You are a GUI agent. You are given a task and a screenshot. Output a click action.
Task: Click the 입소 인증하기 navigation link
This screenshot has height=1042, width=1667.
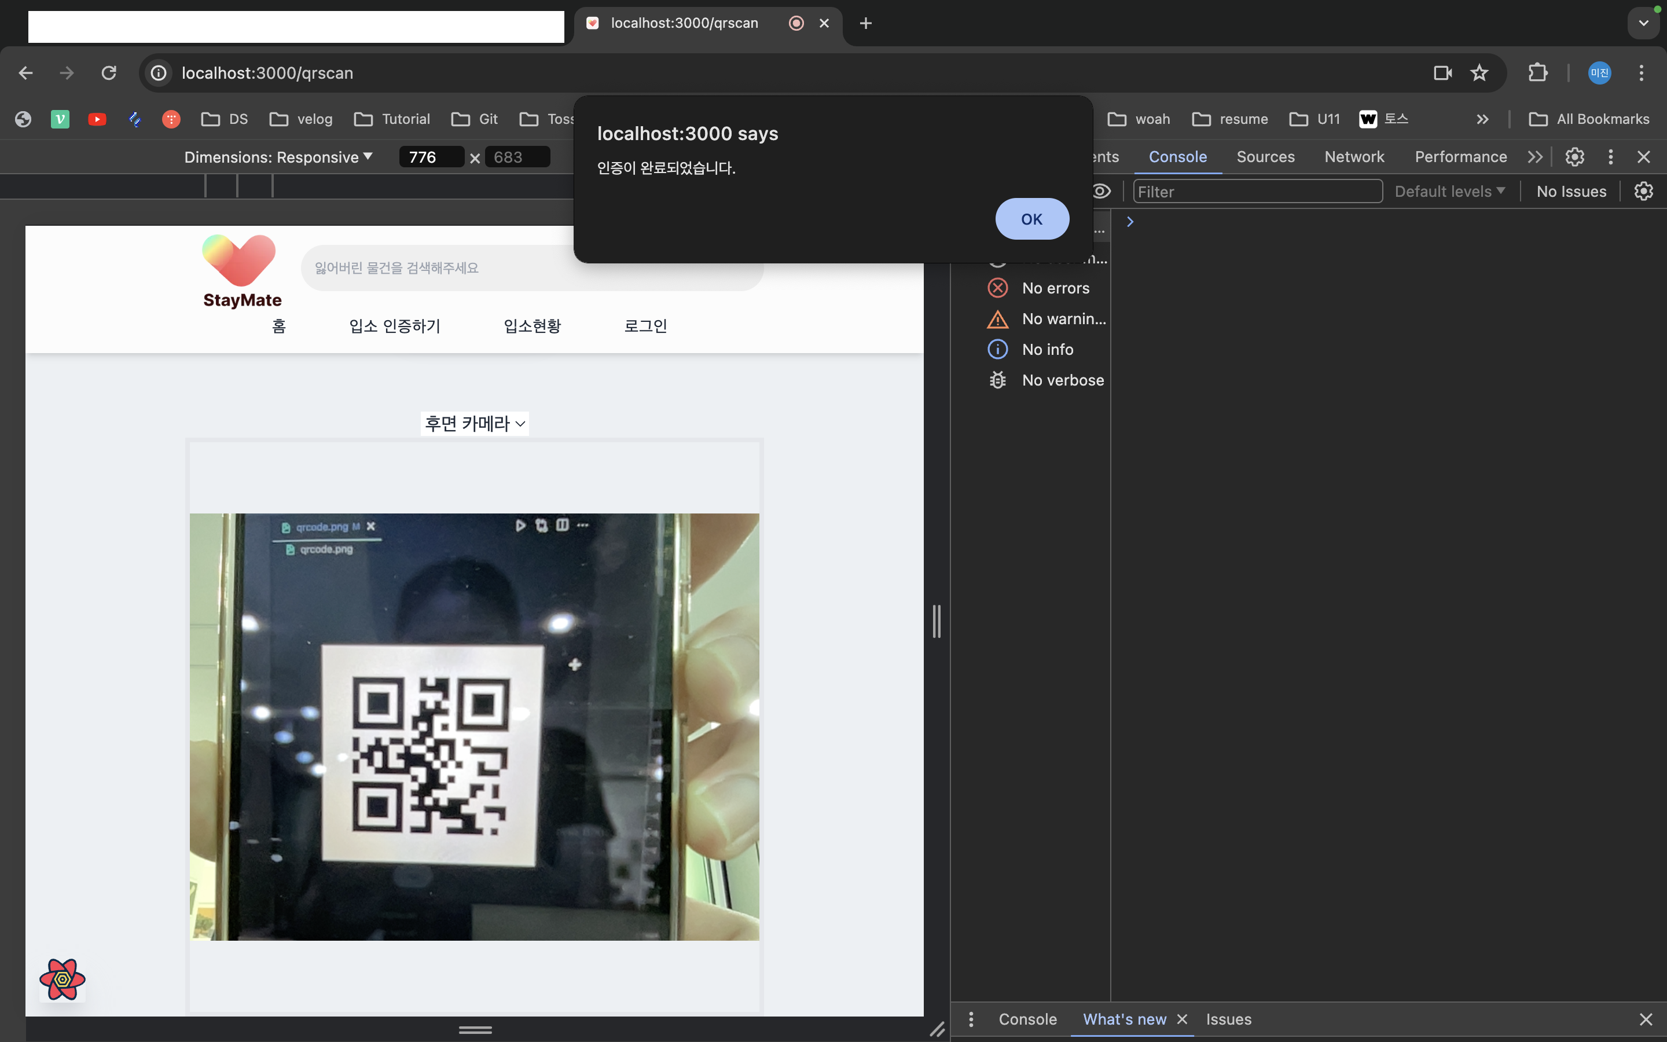pyautogui.click(x=394, y=326)
